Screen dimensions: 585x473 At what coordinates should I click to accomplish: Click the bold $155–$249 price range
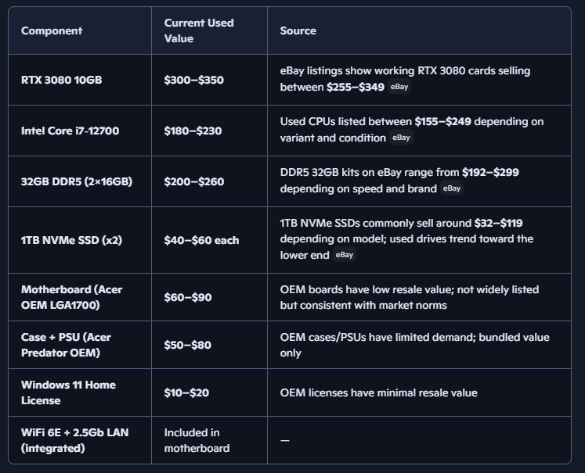click(442, 121)
